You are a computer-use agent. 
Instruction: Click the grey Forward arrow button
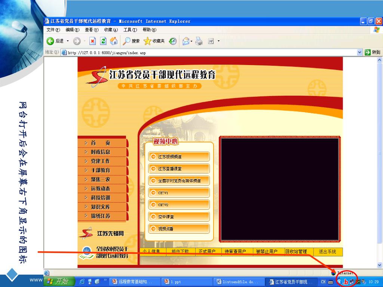(x=77, y=41)
